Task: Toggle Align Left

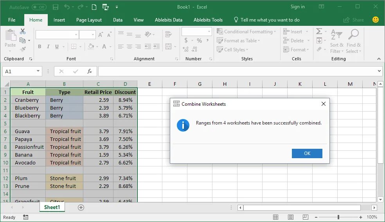Action: coord(121,47)
